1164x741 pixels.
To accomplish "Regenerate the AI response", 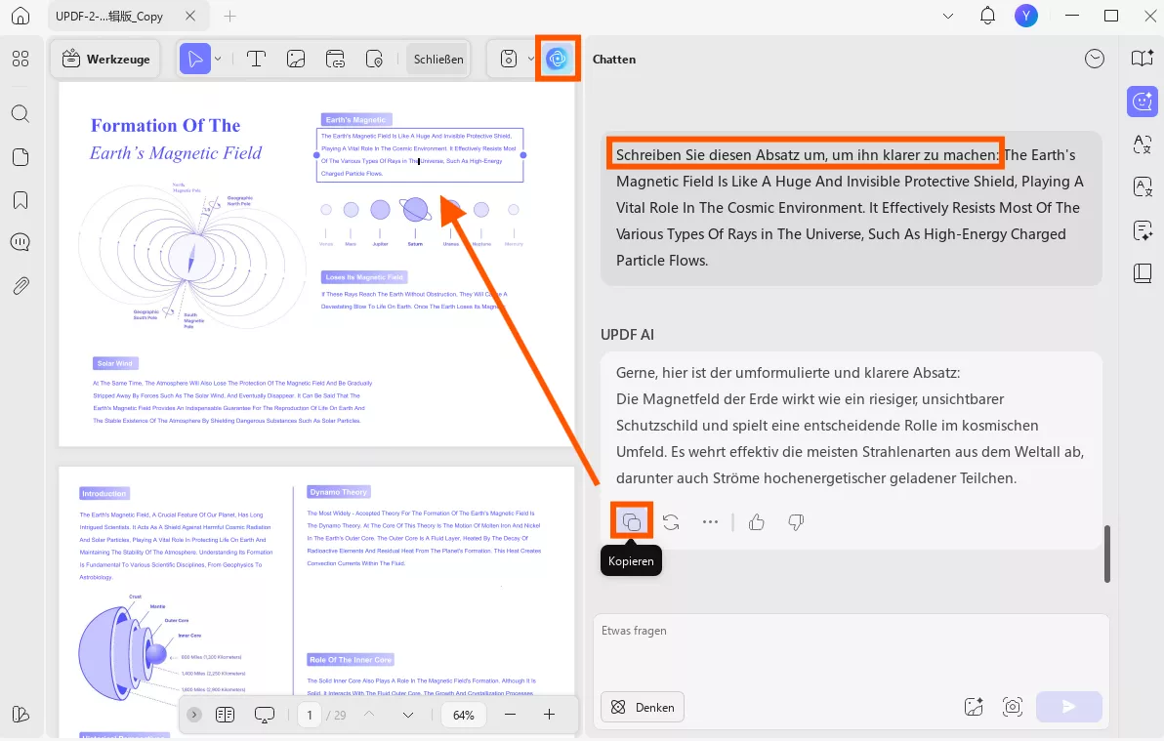I will (x=671, y=522).
